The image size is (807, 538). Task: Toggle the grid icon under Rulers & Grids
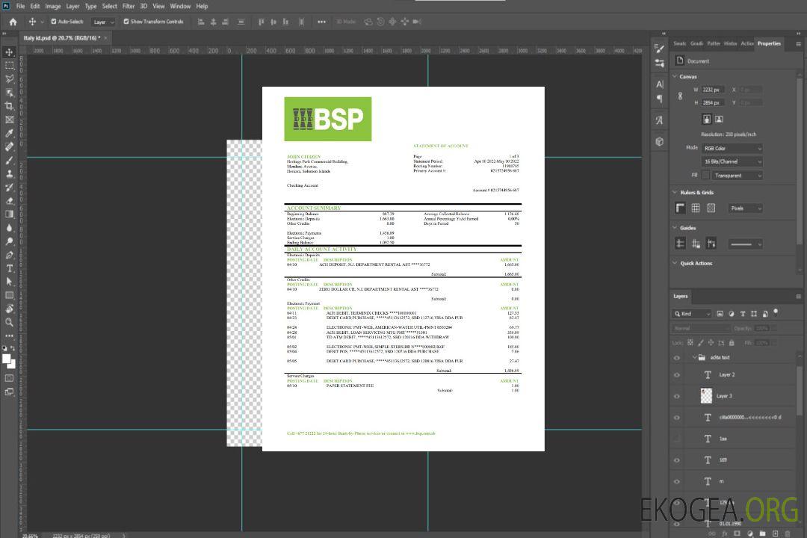coord(696,208)
